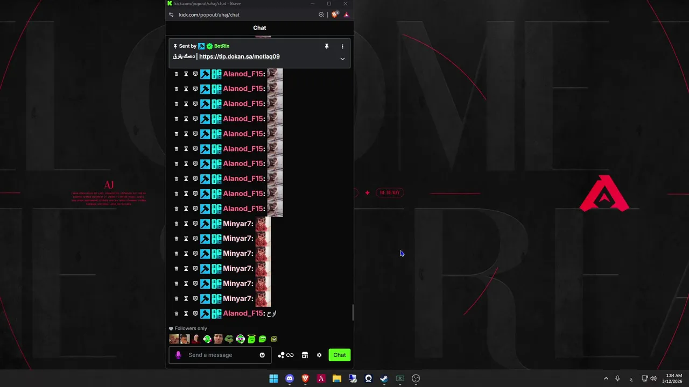Click the "Chat" header title
This screenshot has height=387, width=689.
pyautogui.click(x=259, y=28)
